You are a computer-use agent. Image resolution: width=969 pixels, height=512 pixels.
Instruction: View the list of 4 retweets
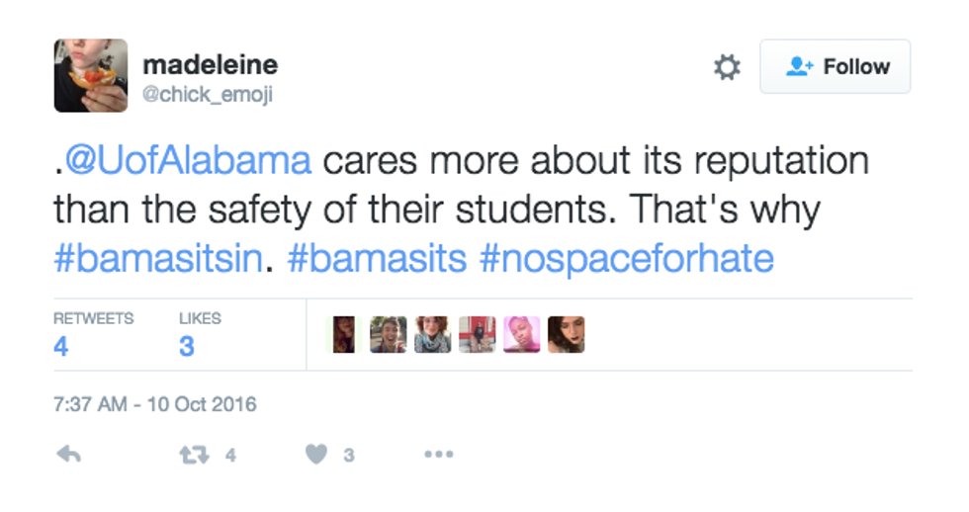coord(61,346)
